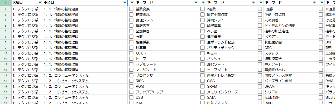Check the box beside ド・モルガンの法則

pyautogui.click(x=260, y=26)
